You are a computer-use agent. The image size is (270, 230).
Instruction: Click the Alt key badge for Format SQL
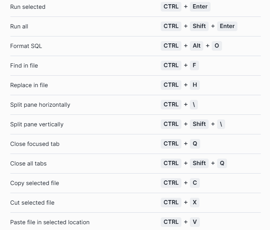coord(196,46)
